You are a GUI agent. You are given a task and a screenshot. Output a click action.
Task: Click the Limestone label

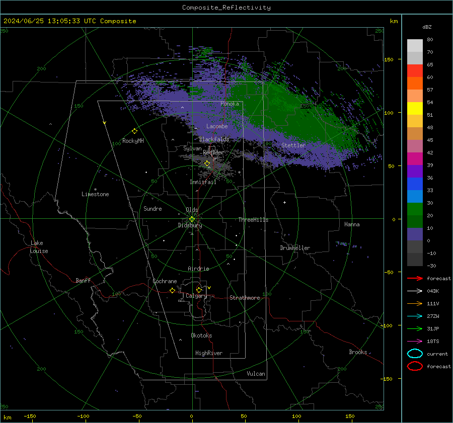click(x=95, y=194)
